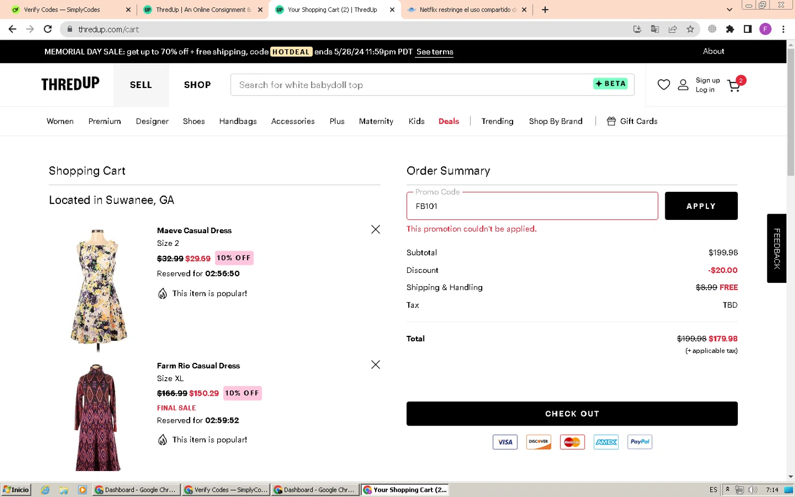Go to Shoes category
This screenshot has width=795, height=497.
[194, 121]
